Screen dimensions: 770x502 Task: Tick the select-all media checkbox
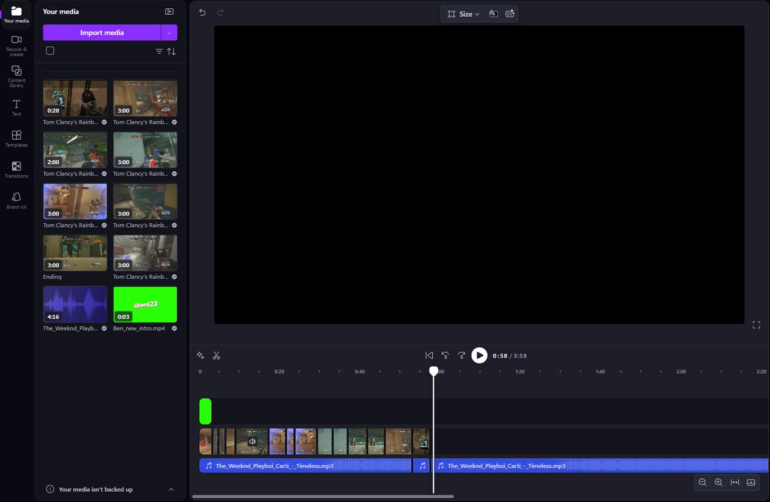pos(50,50)
